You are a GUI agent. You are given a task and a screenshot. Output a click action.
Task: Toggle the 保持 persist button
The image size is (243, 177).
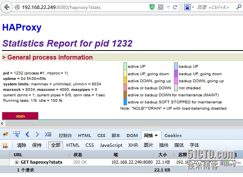coord(37,145)
